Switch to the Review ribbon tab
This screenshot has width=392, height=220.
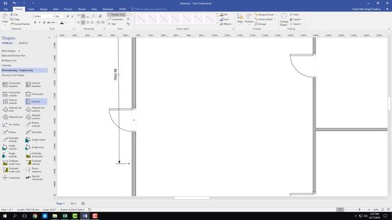(x=81, y=9)
